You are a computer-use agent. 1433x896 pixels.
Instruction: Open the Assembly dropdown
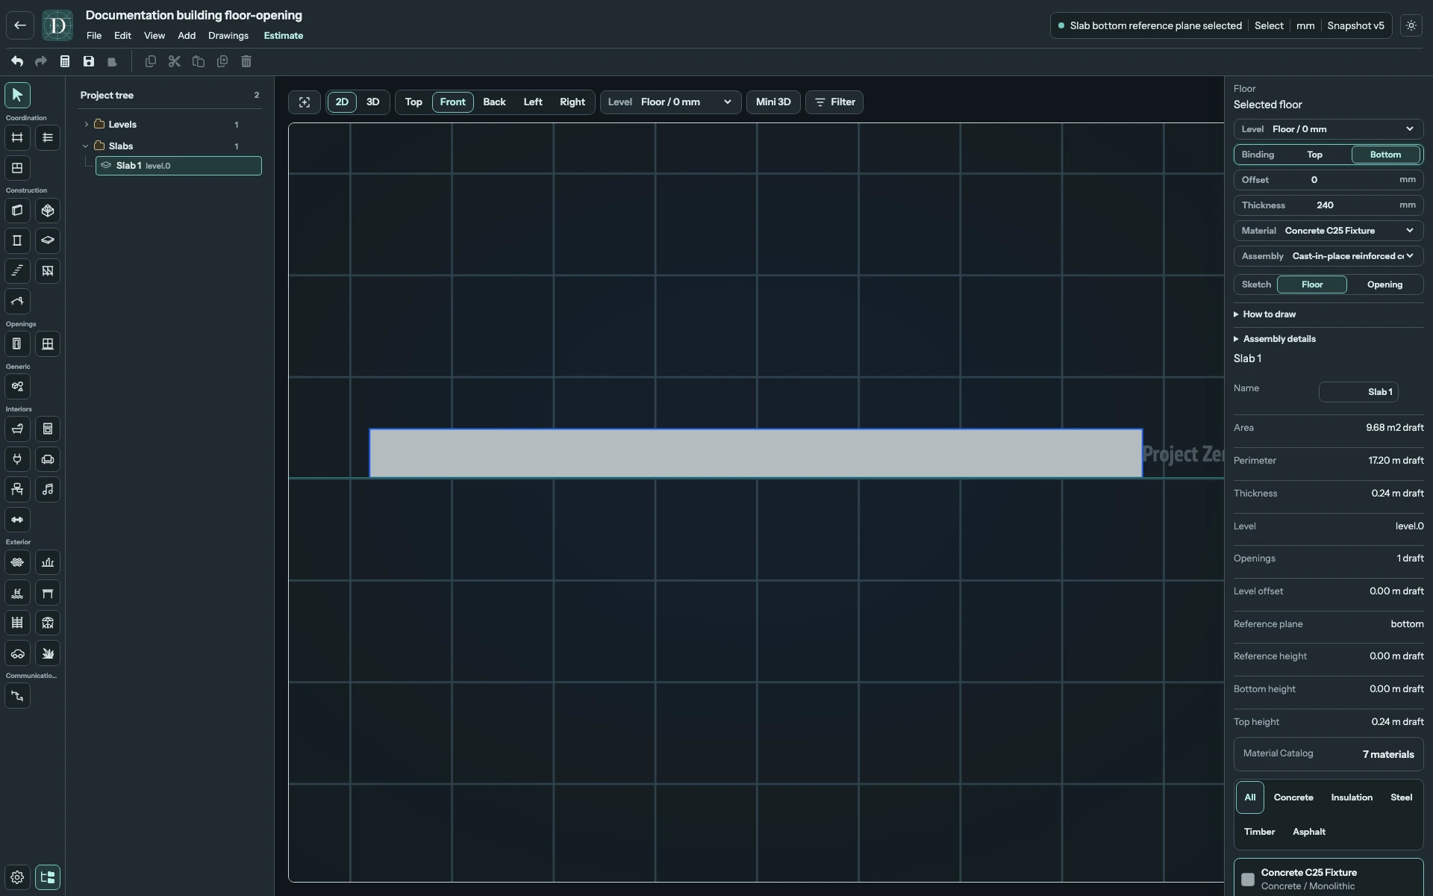[x=1328, y=256]
